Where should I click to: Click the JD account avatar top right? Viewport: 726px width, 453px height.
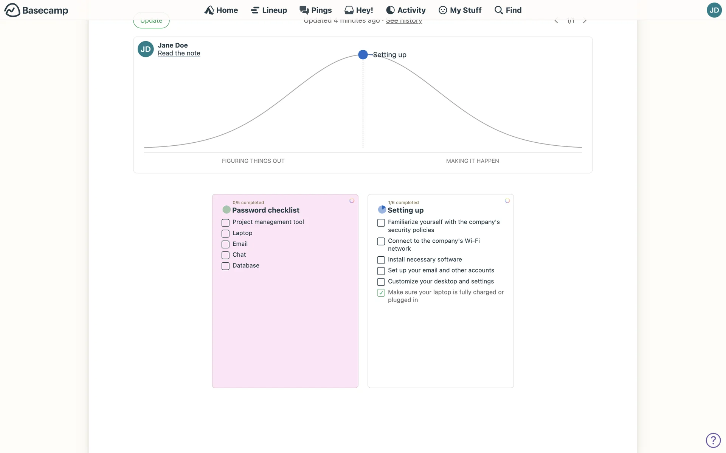pos(714,10)
